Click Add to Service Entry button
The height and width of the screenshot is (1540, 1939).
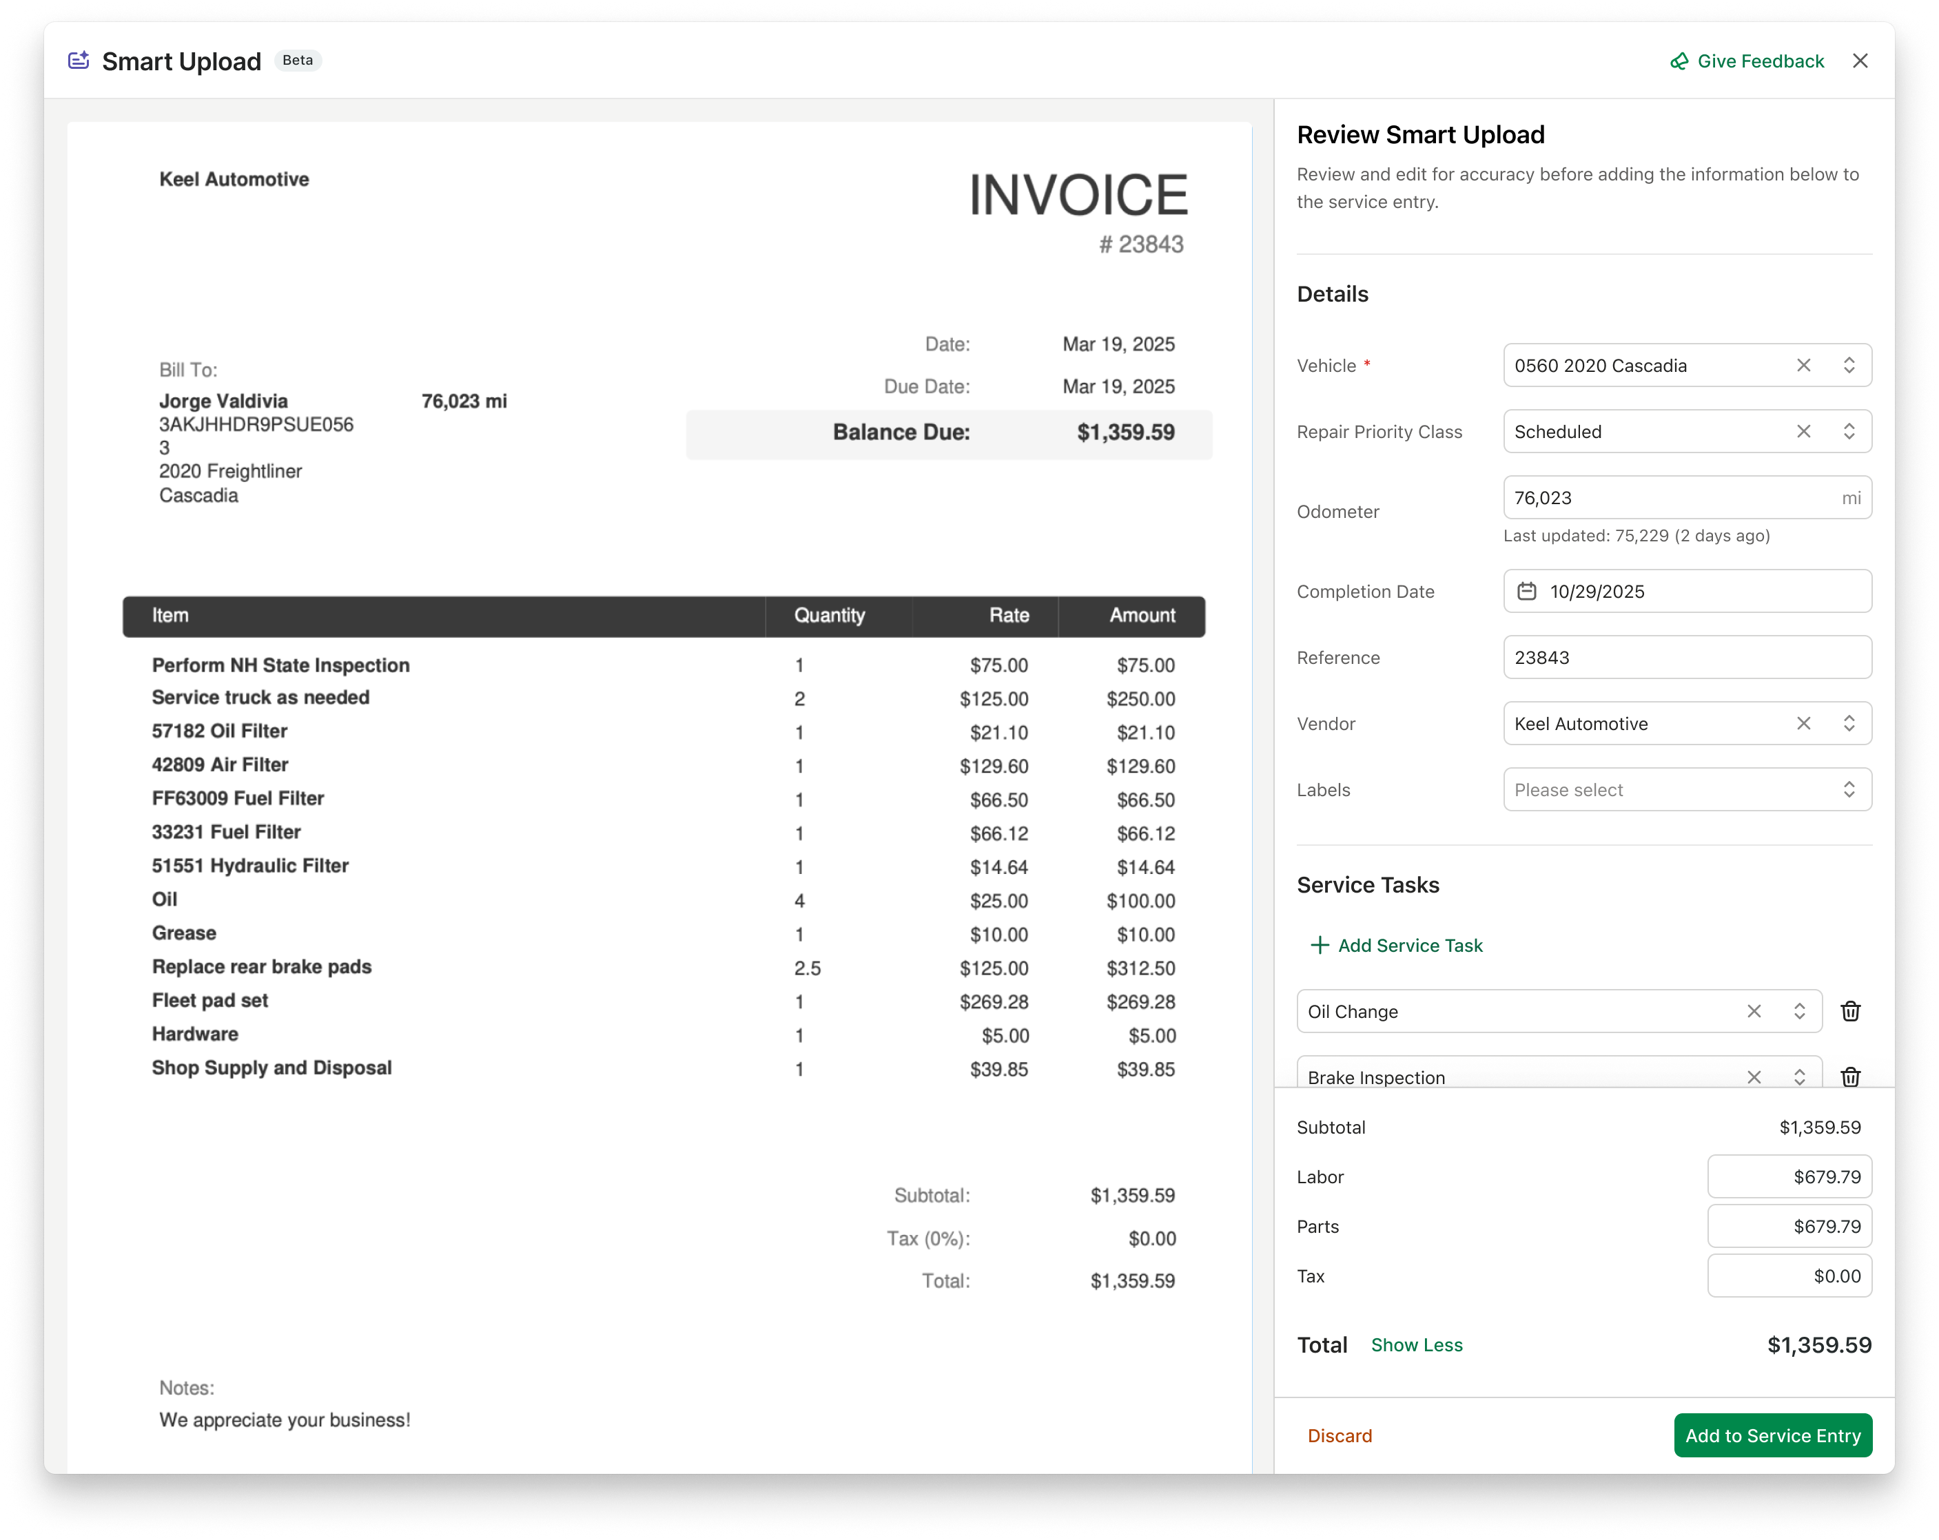coord(1773,1436)
